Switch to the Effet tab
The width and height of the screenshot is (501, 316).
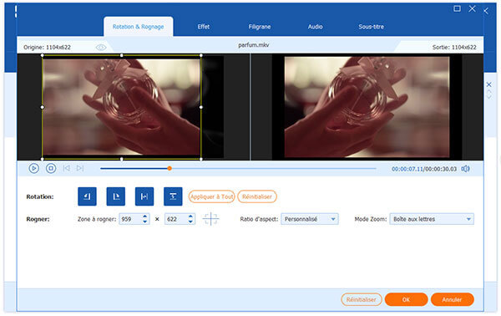tap(204, 27)
